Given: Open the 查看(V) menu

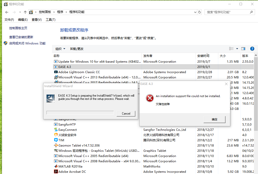Looking at the screenshot, I should click(x=36, y=20).
